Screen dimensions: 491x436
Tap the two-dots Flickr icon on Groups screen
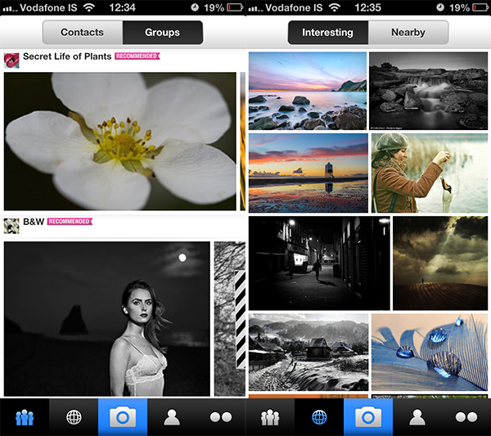pos(221,417)
